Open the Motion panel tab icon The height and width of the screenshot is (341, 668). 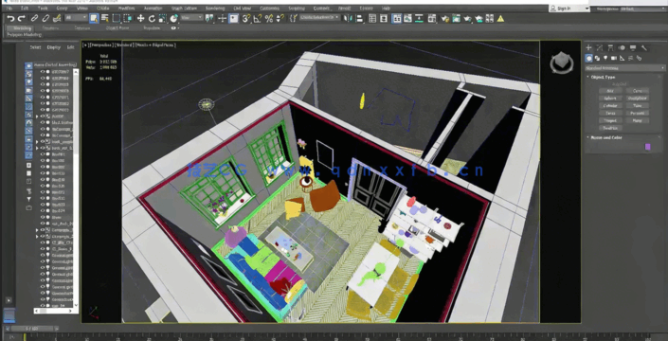[x=622, y=47]
